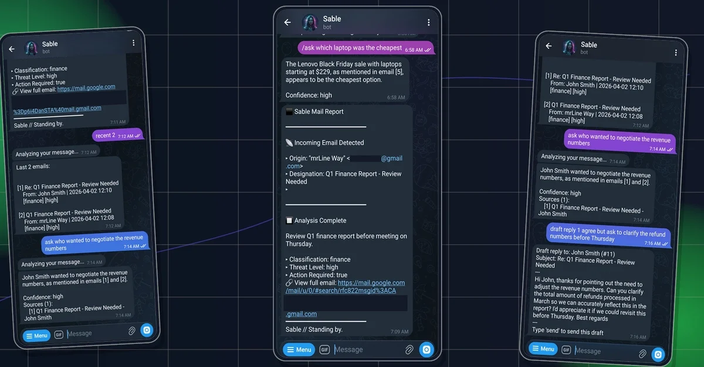Go back using middle phone's back arrow
The height and width of the screenshot is (367, 704).
(x=287, y=22)
